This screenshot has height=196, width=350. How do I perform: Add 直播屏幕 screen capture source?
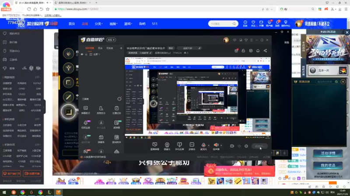(x=155, y=146)
